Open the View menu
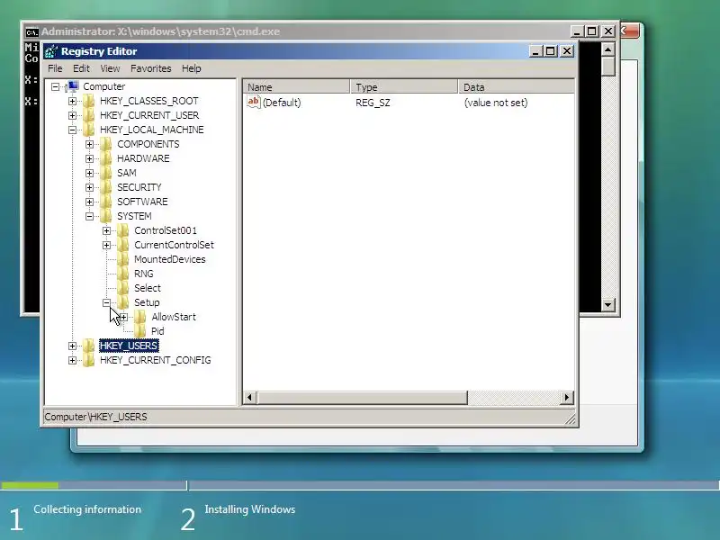The image size is (720, 540). point(110,68)
